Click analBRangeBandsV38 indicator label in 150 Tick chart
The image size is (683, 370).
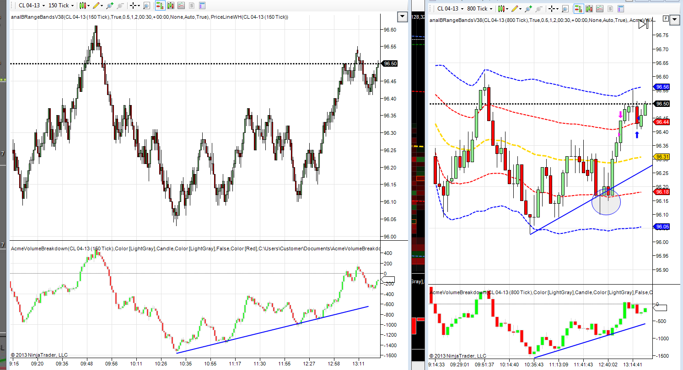point(110,17)
